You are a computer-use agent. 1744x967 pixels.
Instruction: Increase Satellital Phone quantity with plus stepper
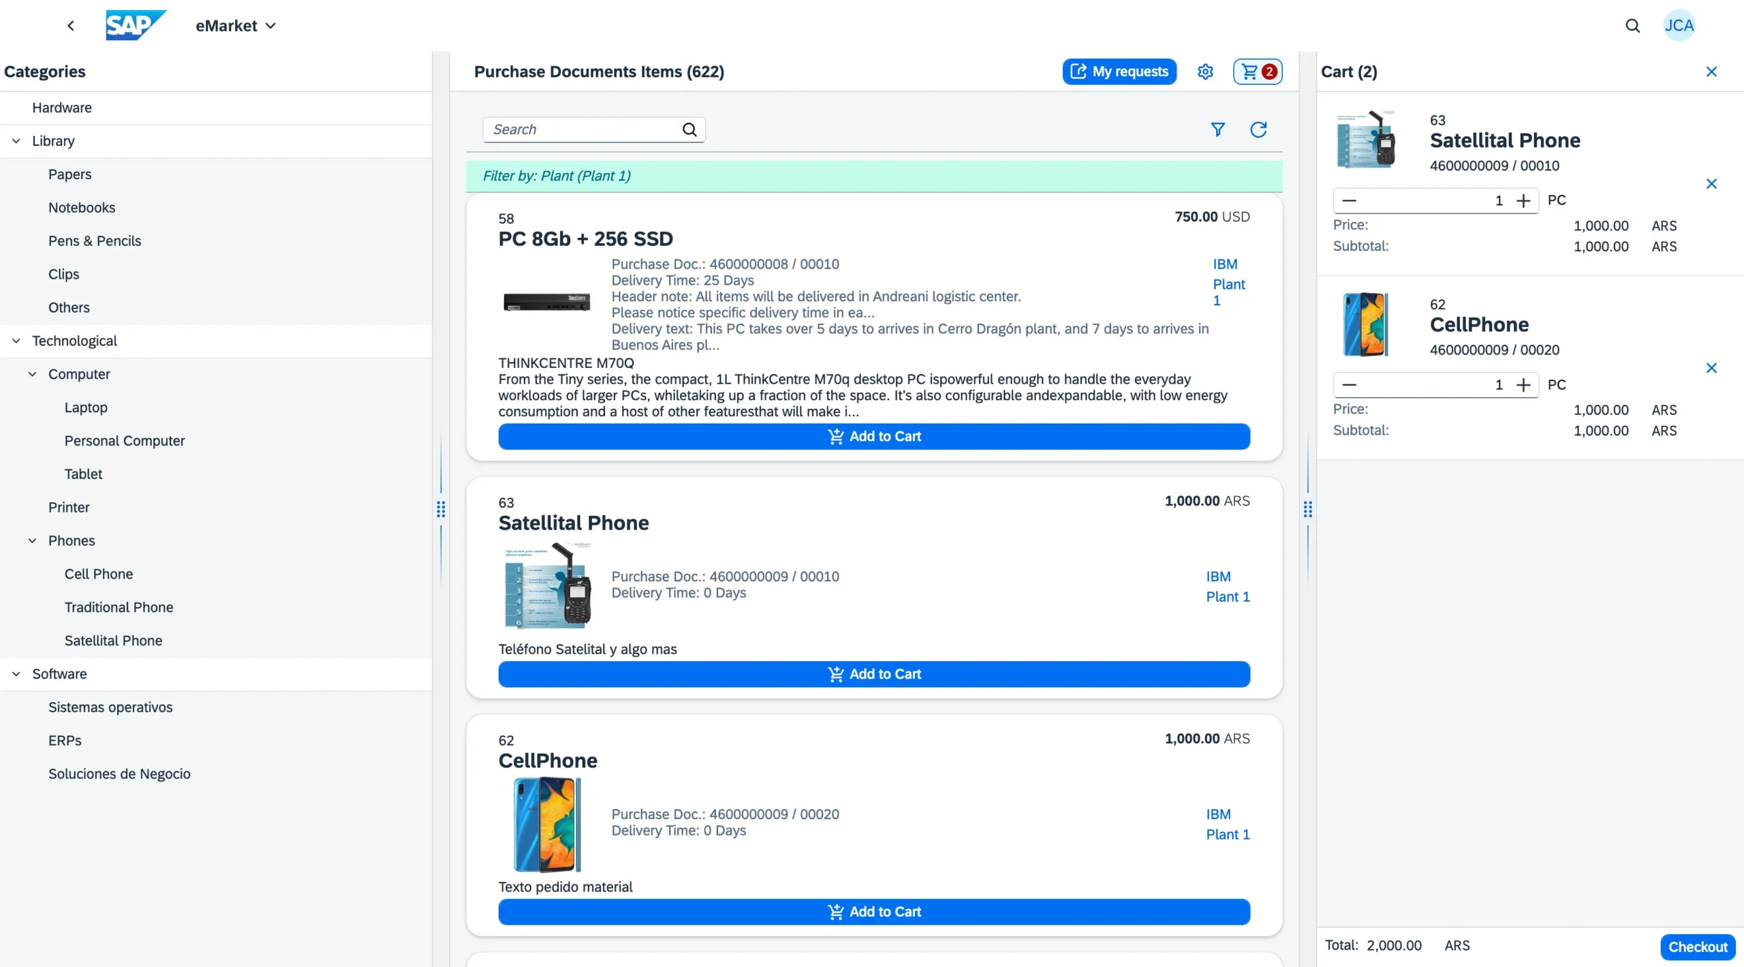pos(1524,200)
